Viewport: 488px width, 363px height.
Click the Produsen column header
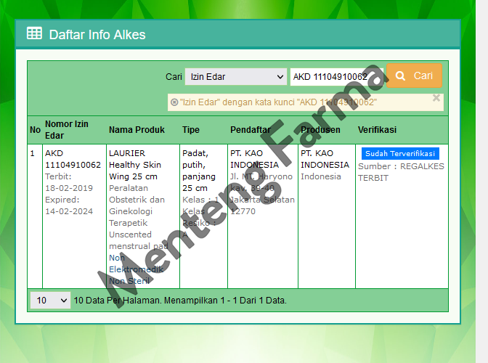pos(320,130)
